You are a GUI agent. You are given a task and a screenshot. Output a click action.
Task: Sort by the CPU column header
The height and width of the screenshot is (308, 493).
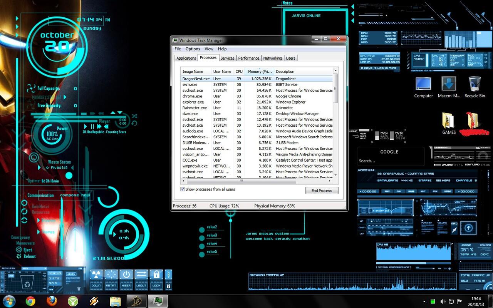pyautogui.click(x=239, y=72)
